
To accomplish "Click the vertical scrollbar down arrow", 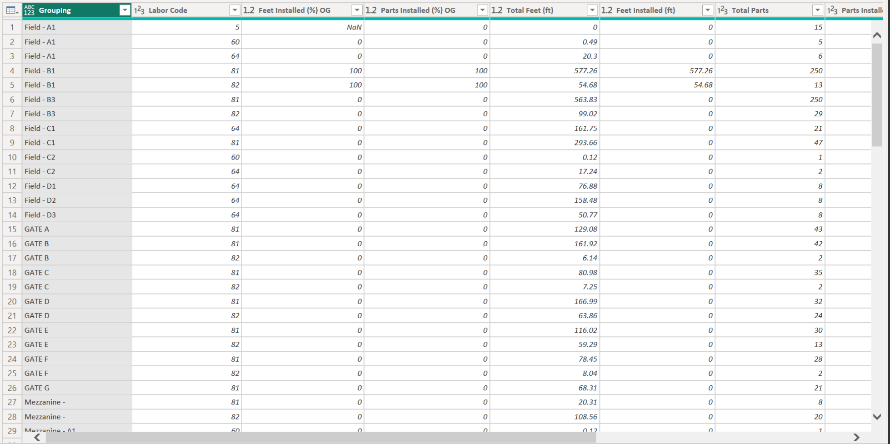I will coord(877,416).
